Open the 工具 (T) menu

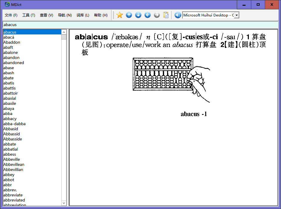coord(29,15)
